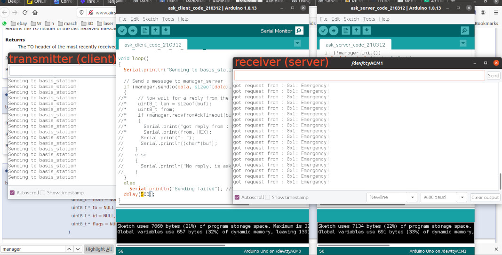Open File menu in ask_client_code window

coord(123,19)
